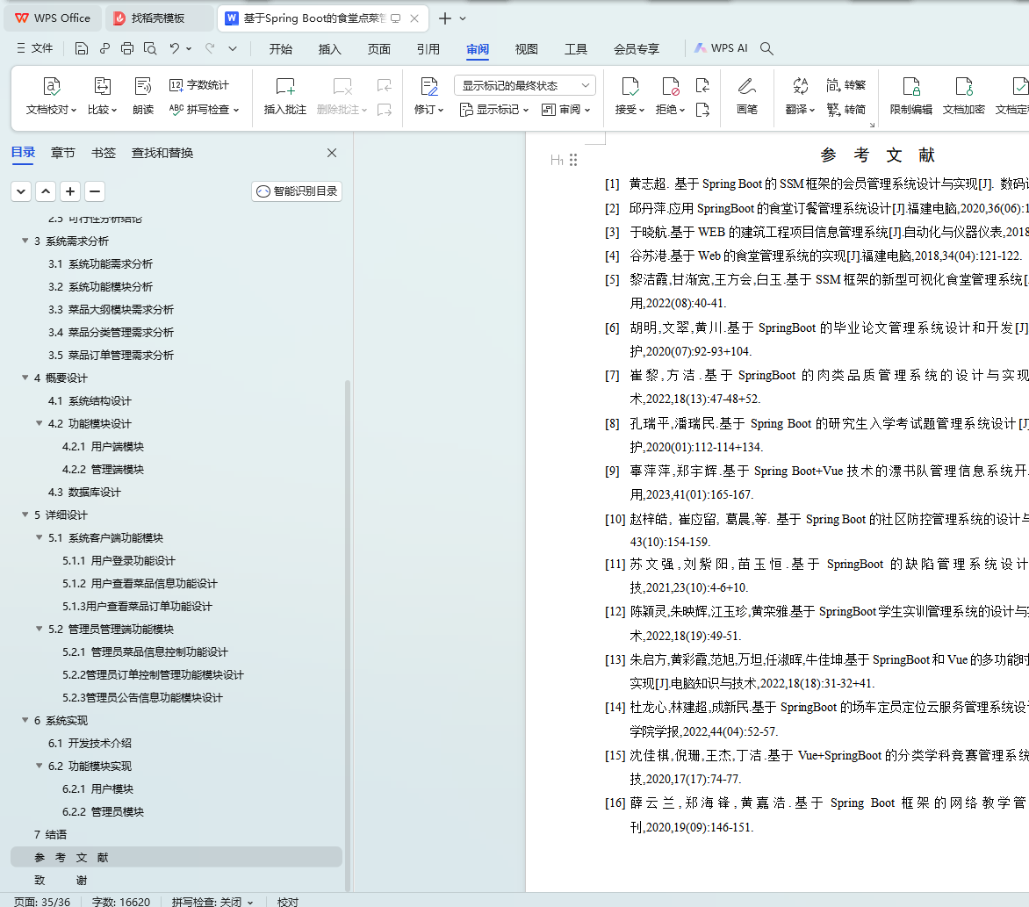The image size is (1029, 907).
Task: Click the outline pane scrollbar
Action: coord(347,636)
